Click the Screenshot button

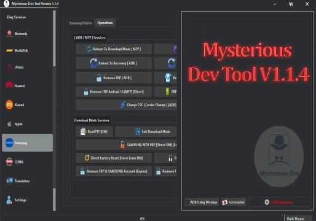pyautogui.click(x=234, y=202)
